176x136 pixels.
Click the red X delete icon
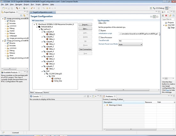166,15
